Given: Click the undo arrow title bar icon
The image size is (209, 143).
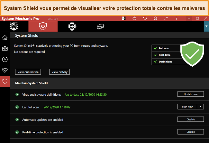Looking at the screenshot, I should click(x=145, y=18).
